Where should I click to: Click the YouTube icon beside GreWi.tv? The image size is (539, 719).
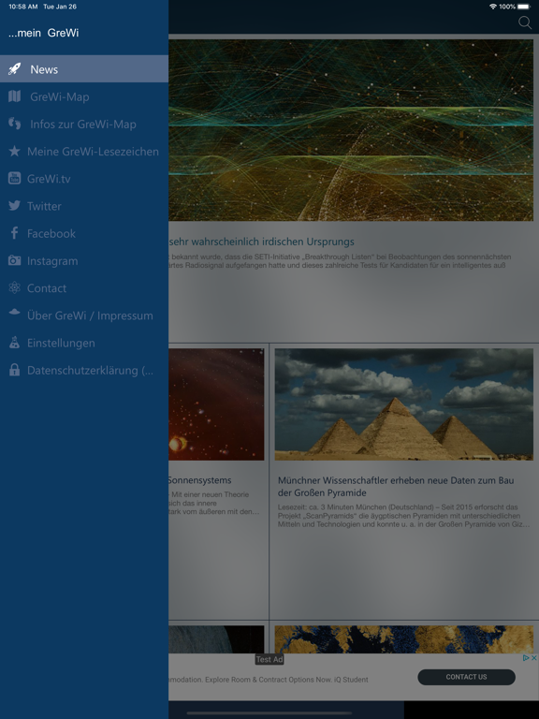tap(15, 179)
